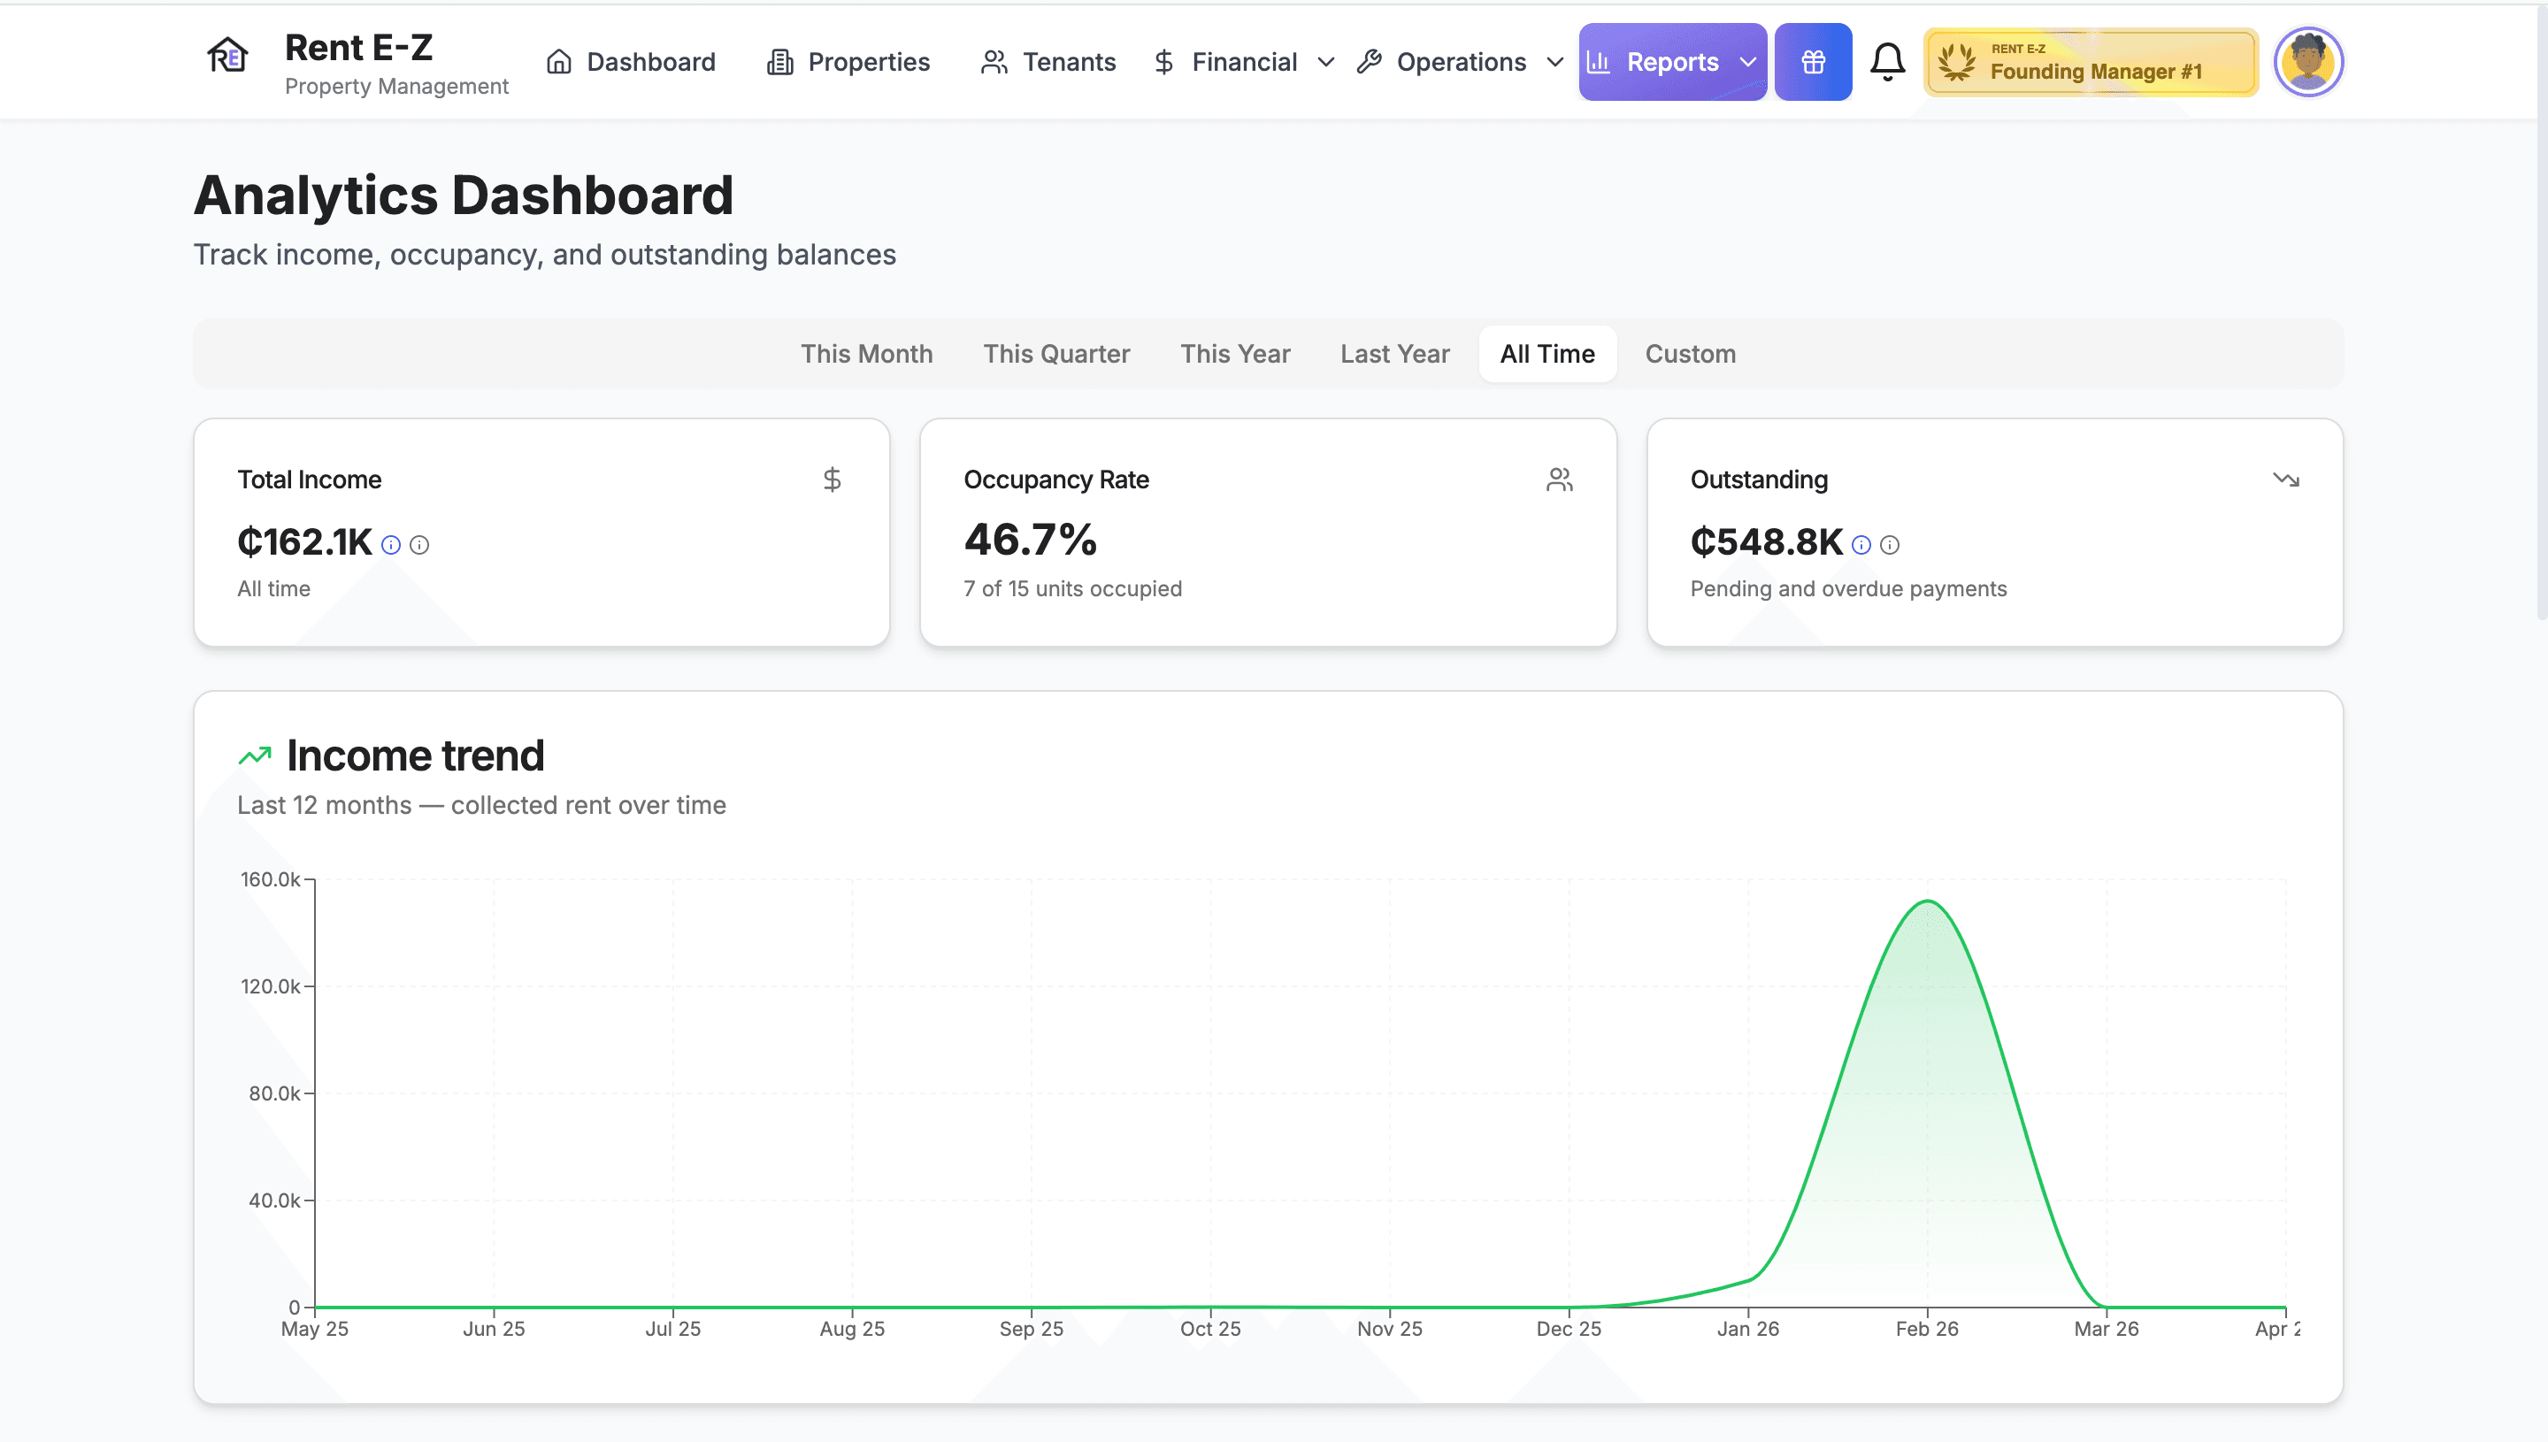This screenshot has width=2548, height=1442.
Task: Select the This Month tab
Action: pyautogui.click(x=866, y=354)
